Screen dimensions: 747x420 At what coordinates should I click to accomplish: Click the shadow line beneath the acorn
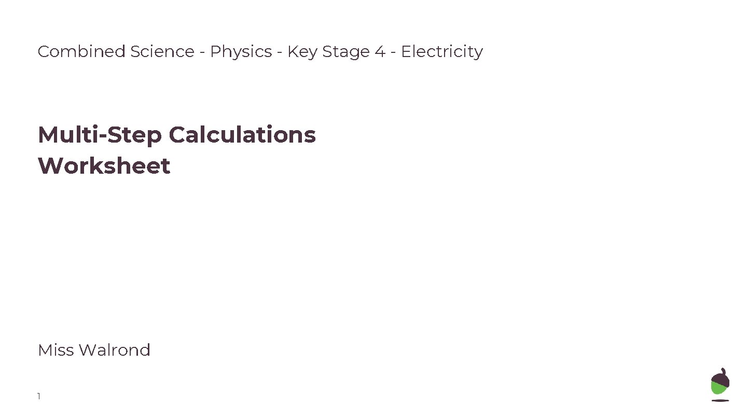[x=720, y=400]
